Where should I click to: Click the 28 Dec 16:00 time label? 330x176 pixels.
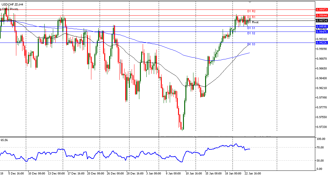tap(135, 174)
